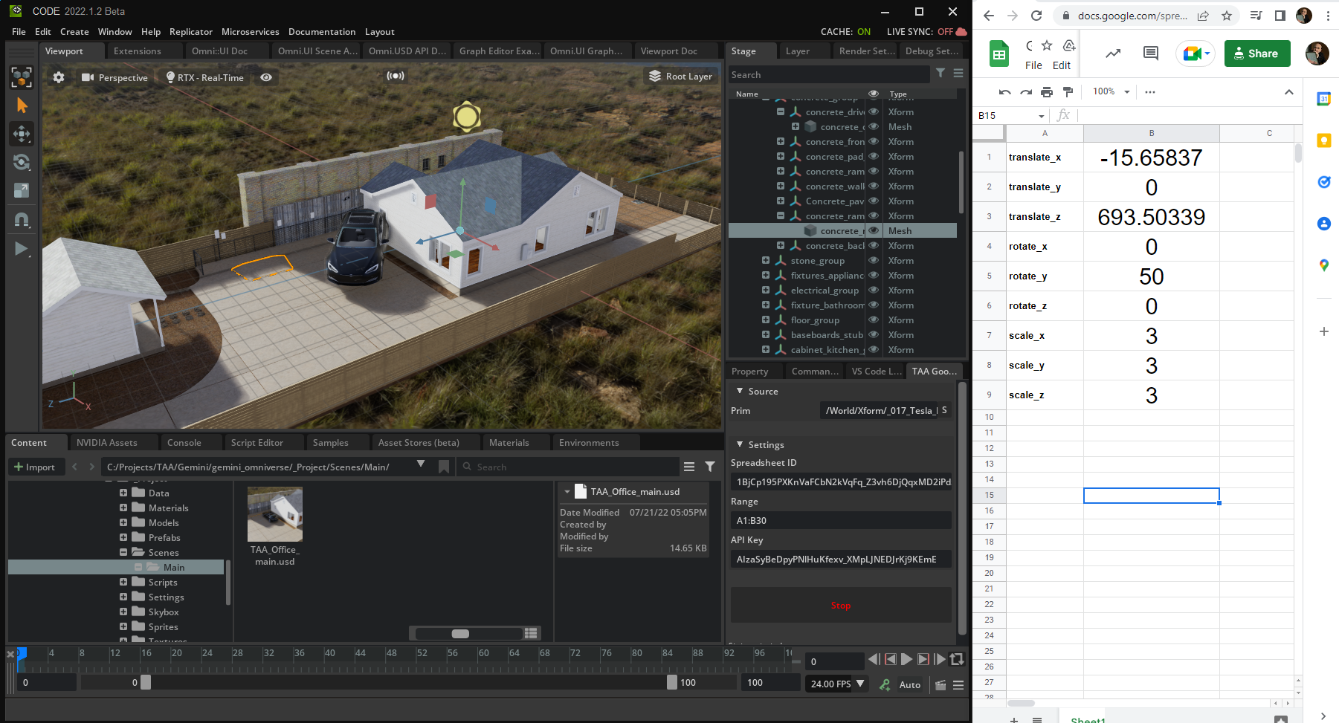Toggle visibility of selected concrete_ Mesh prim

[874, 231]
